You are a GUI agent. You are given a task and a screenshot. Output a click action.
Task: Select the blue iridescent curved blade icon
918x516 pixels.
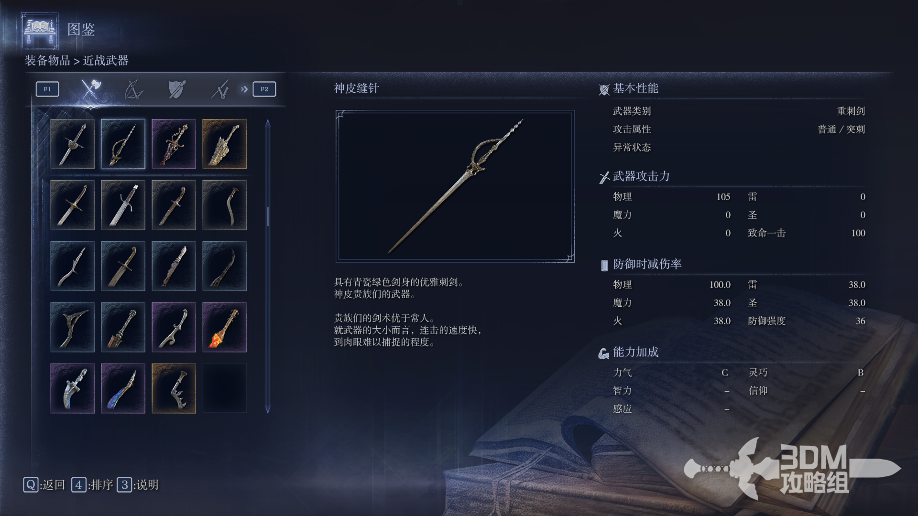[x=123, y=388]
